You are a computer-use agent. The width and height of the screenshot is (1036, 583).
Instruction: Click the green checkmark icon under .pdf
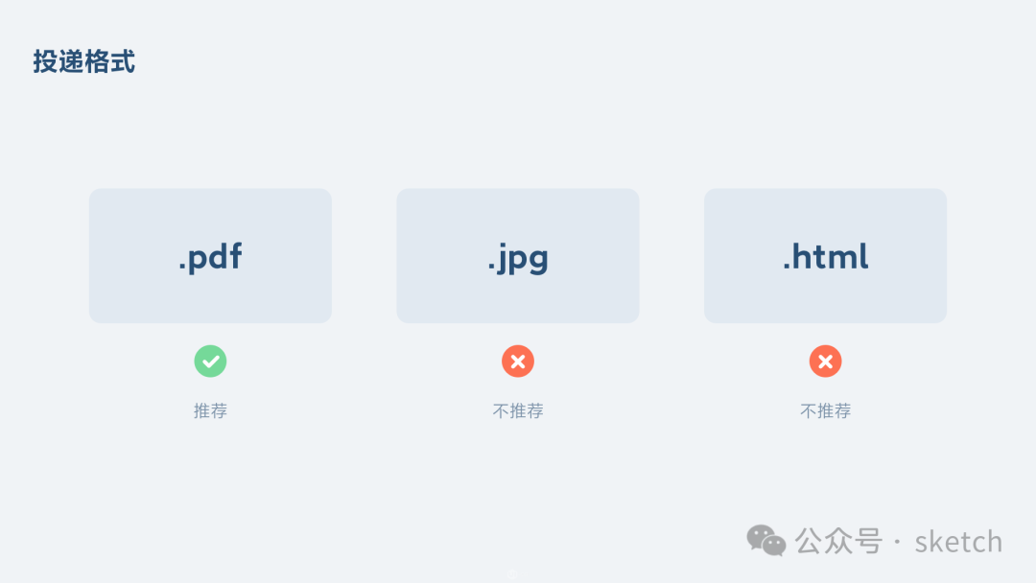[210, 361]
